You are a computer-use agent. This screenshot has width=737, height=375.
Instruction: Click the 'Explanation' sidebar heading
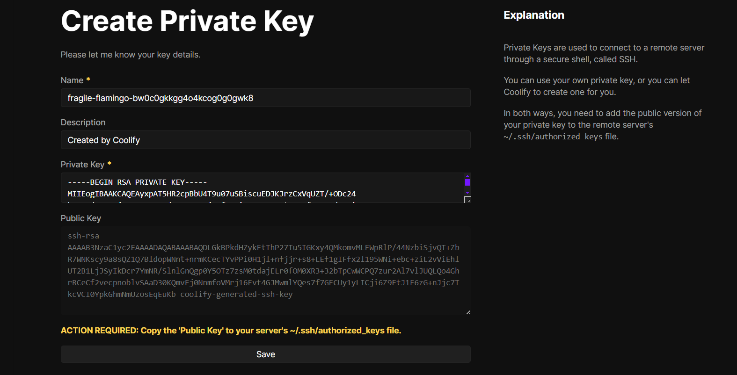coord(533,15)
